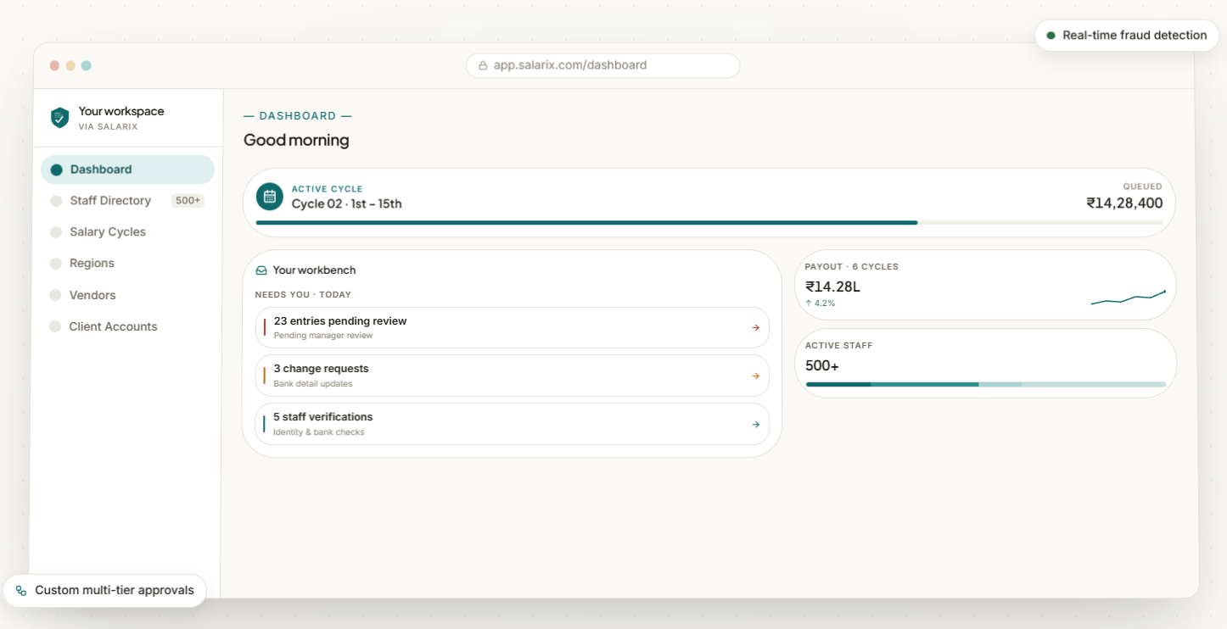
Task: Open Staff Directory from the sidebar
Action: click(127, 201)
